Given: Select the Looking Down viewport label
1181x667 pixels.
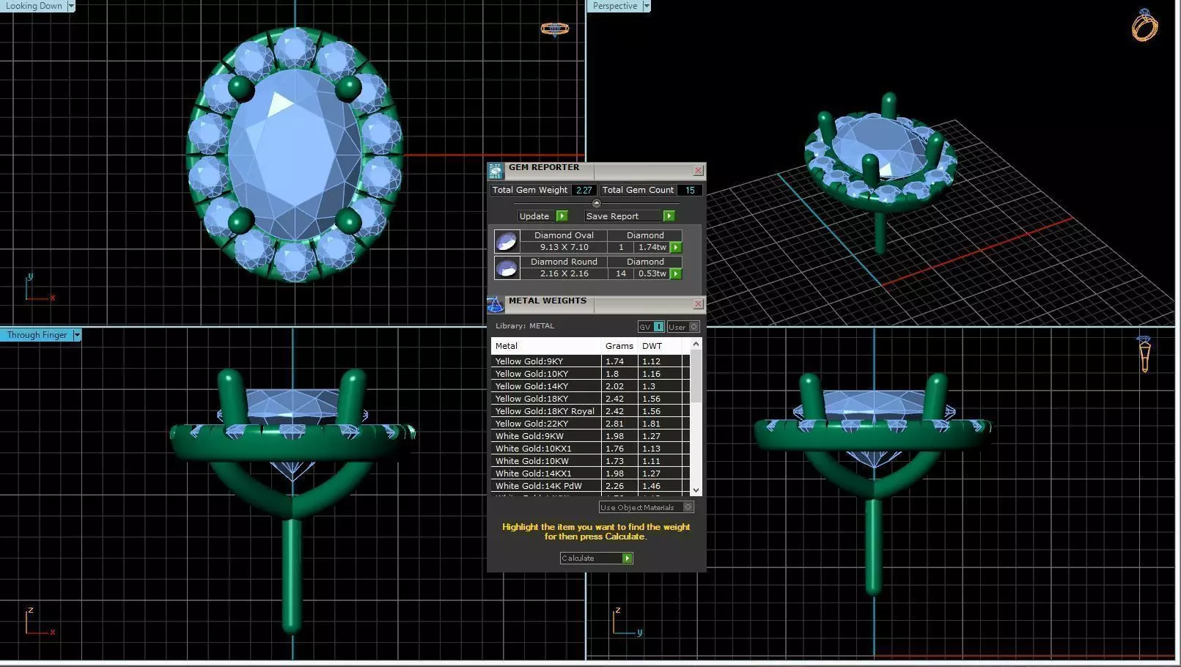Looking at the screenshot, I should tap(34, 6).
